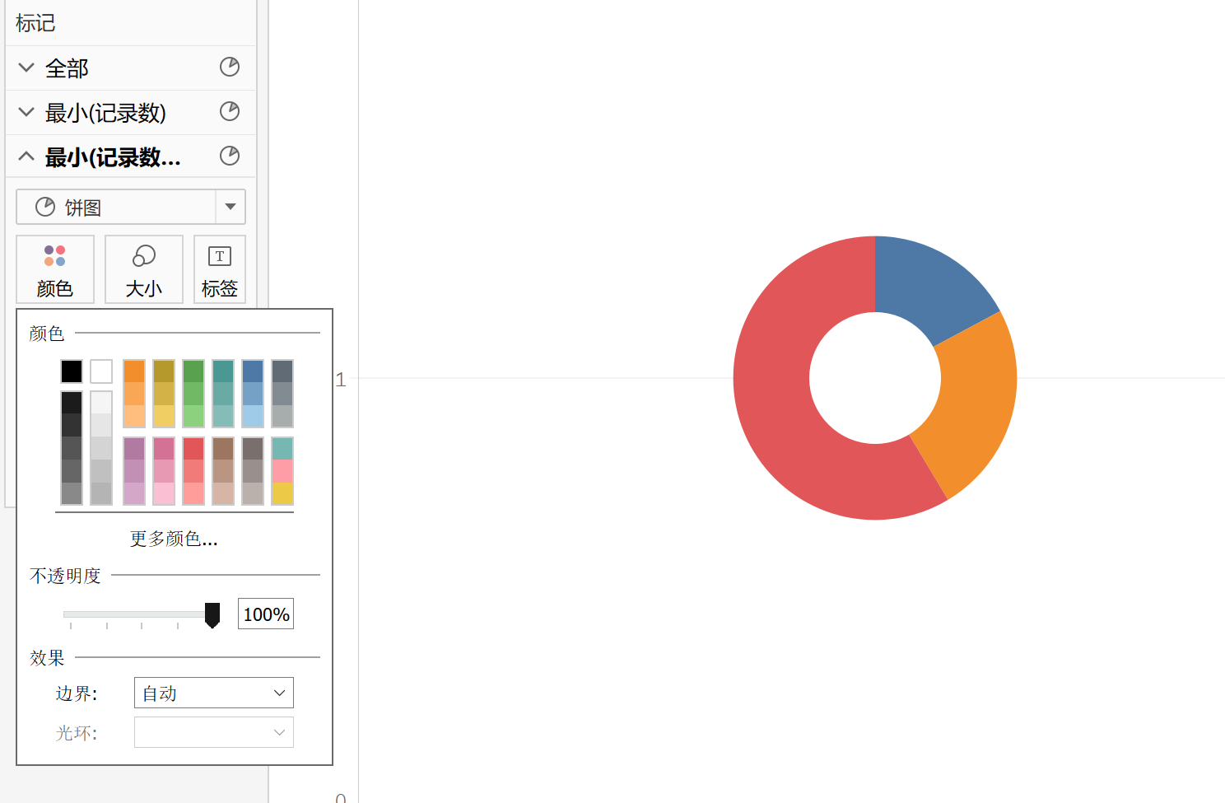Image resolution: width=1225 pixels, height=803 pixels.
Task: Pick the near-white top shade in light grayscale column
Action: 101,403
